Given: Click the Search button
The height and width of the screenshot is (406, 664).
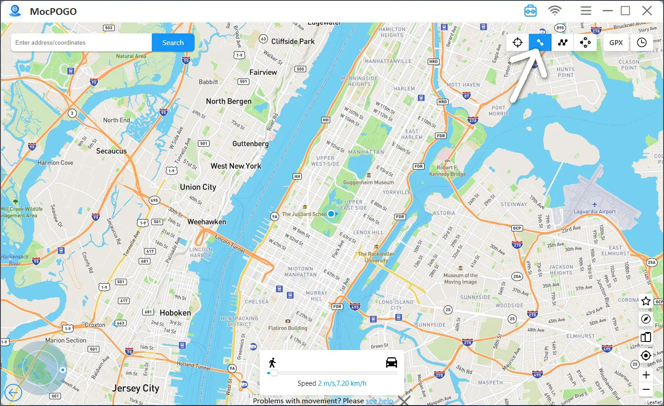Looking at the screenshot, I should pos(173,42).
